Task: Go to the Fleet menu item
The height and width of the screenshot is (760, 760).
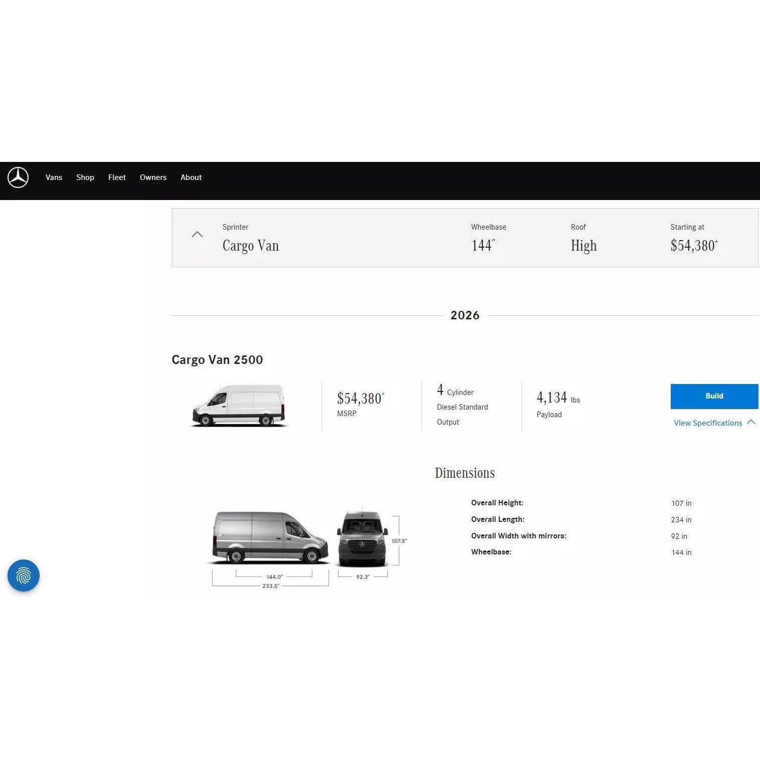Action: tap(117, 177)
